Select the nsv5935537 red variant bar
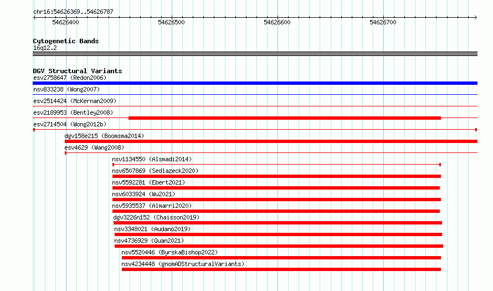Image resolution: width=493 pixels, height=291 pixels. (276, 211)
